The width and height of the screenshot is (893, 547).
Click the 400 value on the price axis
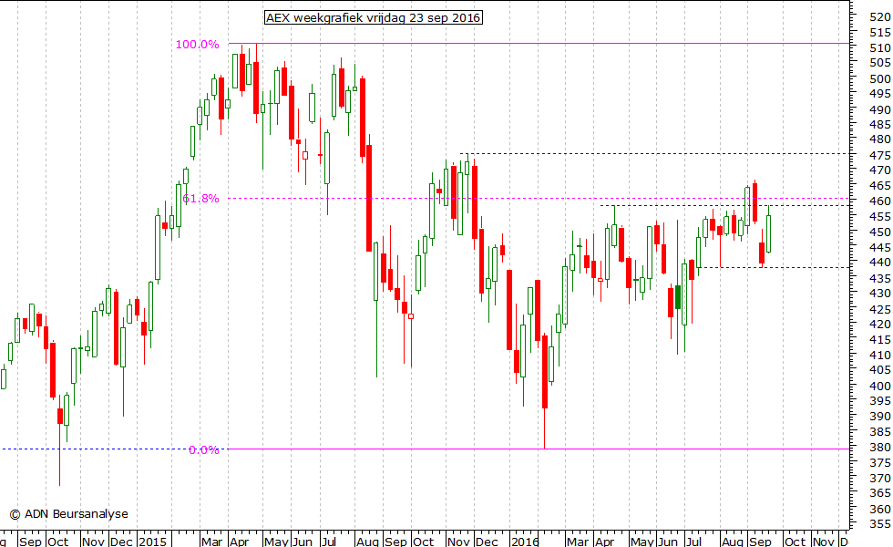[x=880, y=386]
